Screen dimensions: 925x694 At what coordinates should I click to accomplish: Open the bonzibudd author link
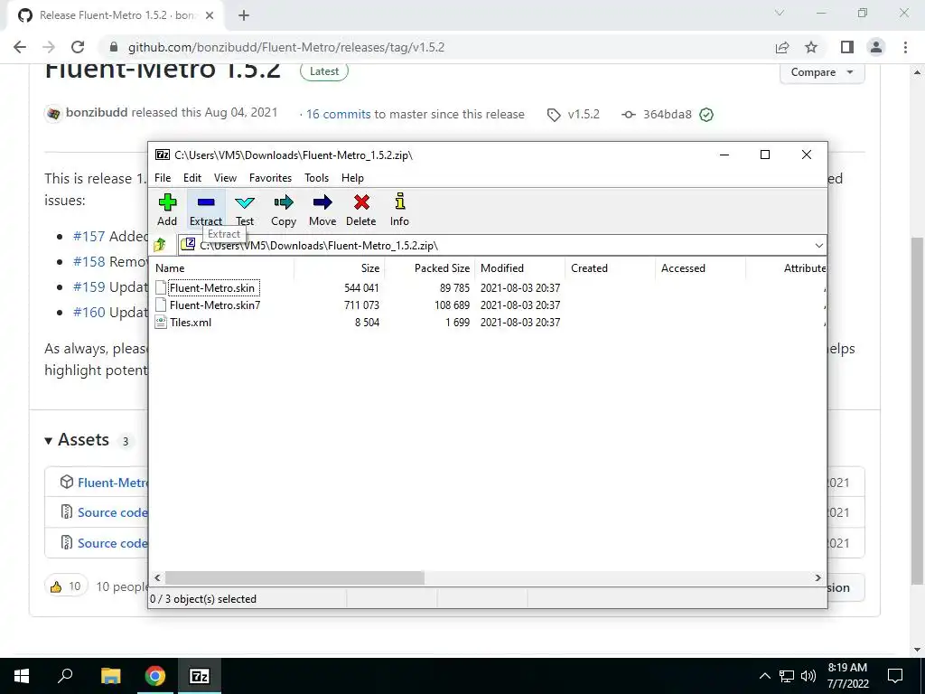[x=97, y=112]
